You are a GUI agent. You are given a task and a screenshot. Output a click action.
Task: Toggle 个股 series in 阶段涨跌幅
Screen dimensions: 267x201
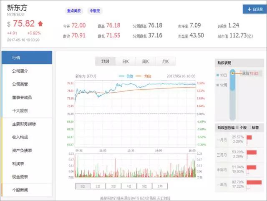(x=242, y=127)
